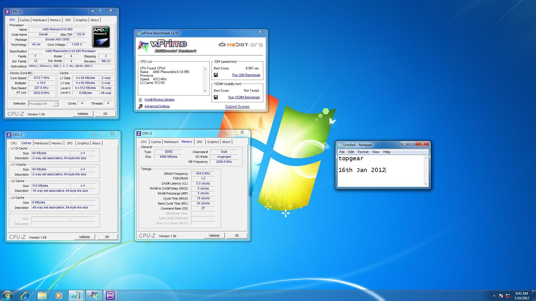The width and height of the screenshot is (536, 301).
Task: Click the Notepad scroll down arrow
Action: point(426,184)
